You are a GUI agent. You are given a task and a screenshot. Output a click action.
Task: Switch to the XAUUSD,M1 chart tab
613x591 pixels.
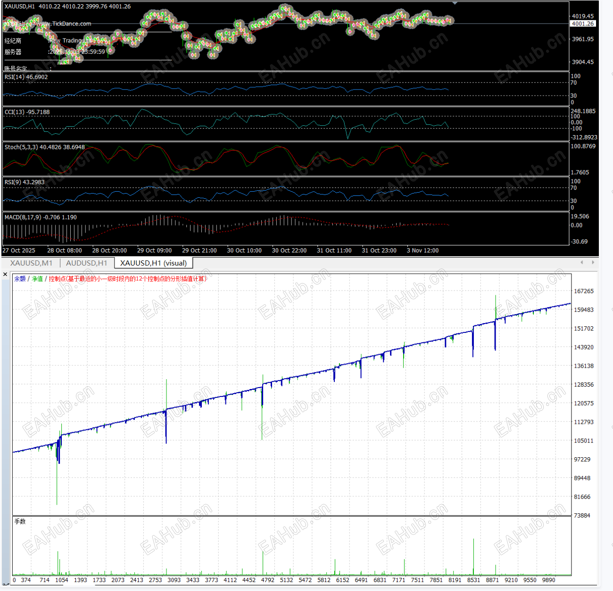(x=31, y=263)
